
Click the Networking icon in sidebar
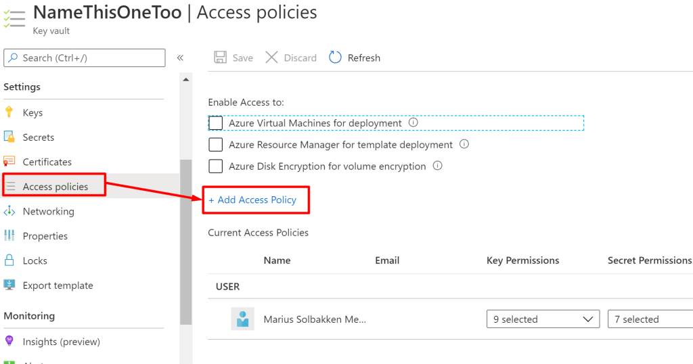(x=9, y=211)
